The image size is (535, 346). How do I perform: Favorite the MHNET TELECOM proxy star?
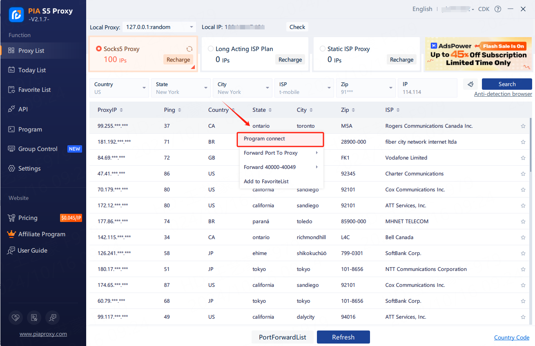point(523,222)
